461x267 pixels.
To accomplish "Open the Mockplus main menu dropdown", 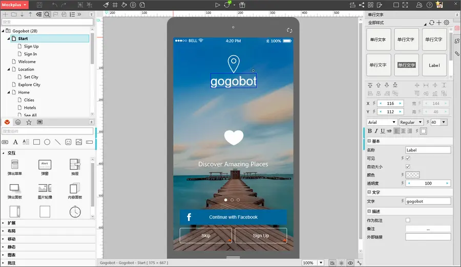I will (x=14, y=5).
